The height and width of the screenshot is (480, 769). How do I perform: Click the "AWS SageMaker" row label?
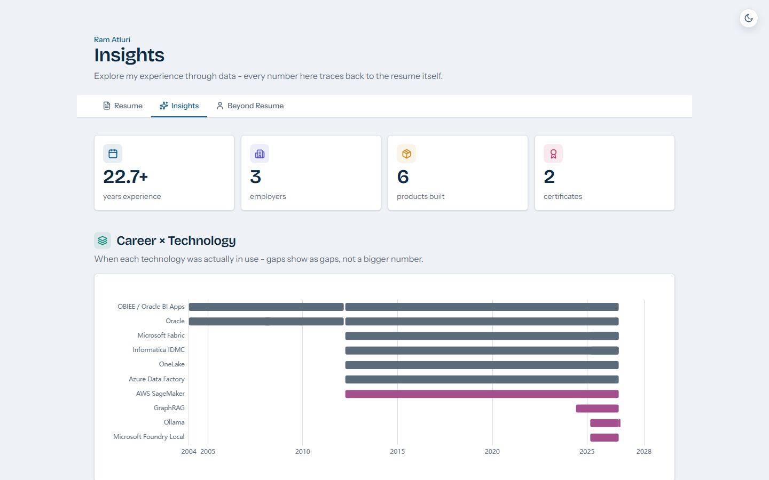click(x=160, y=394)
